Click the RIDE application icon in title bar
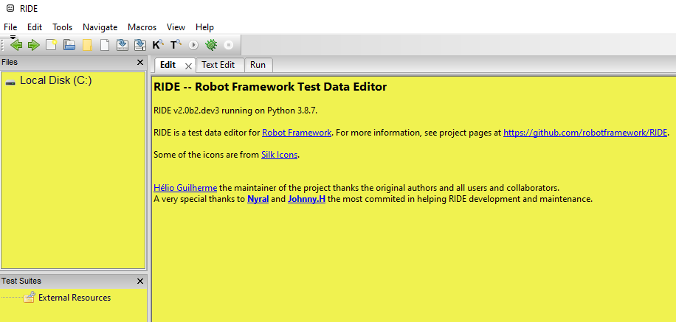The image size is (676, 322). click(x=10, y=8)
